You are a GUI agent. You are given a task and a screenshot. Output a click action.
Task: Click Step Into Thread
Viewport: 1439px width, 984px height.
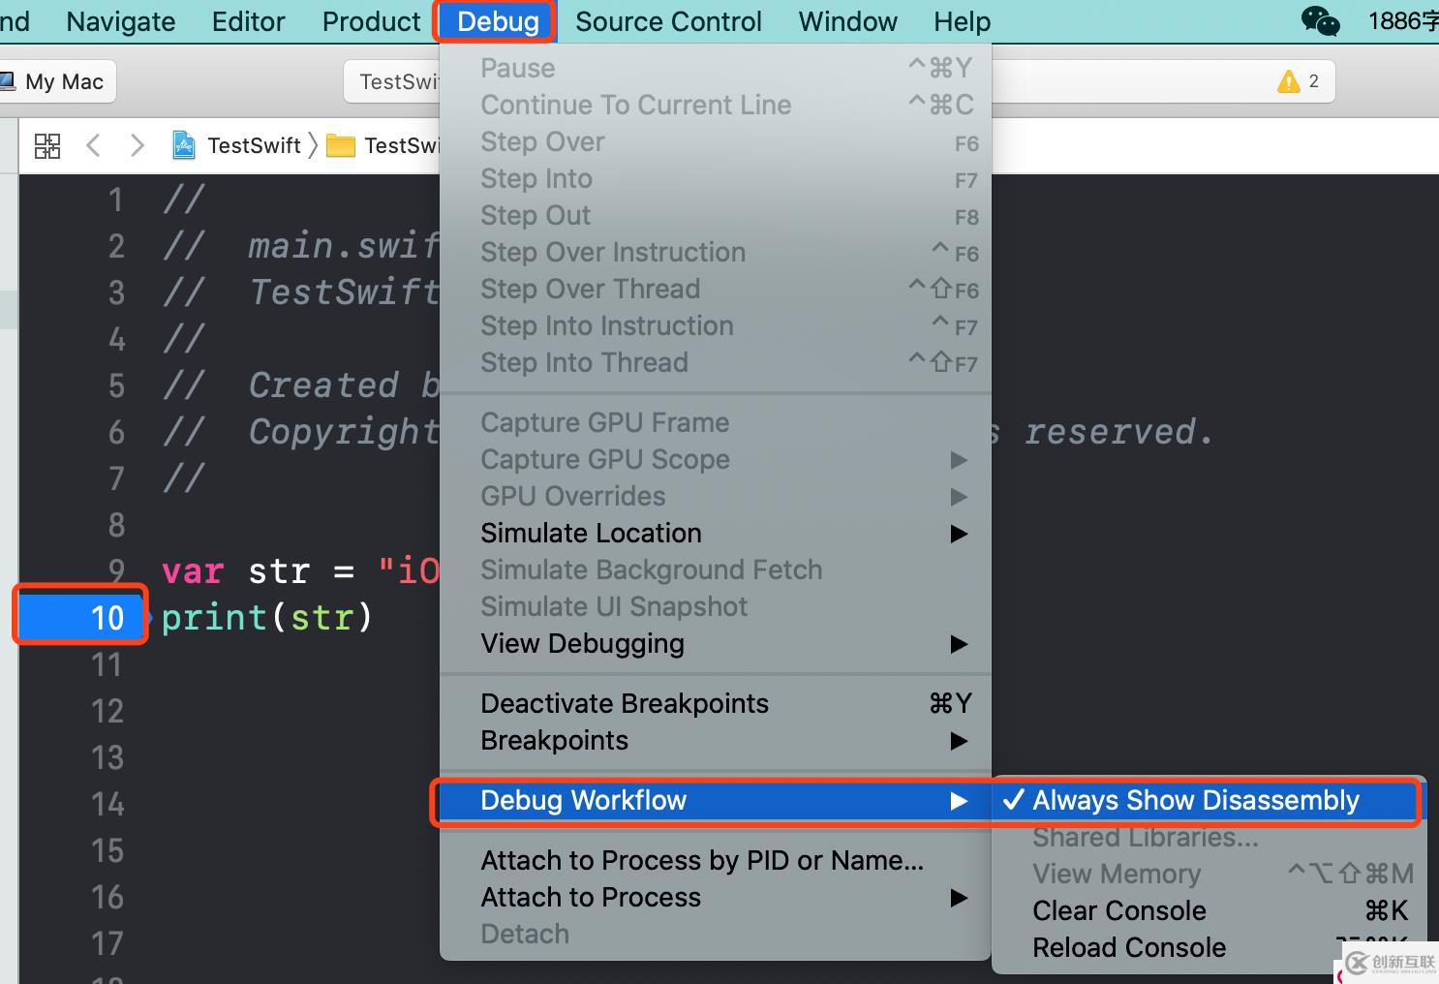click(x=715, y=362)
